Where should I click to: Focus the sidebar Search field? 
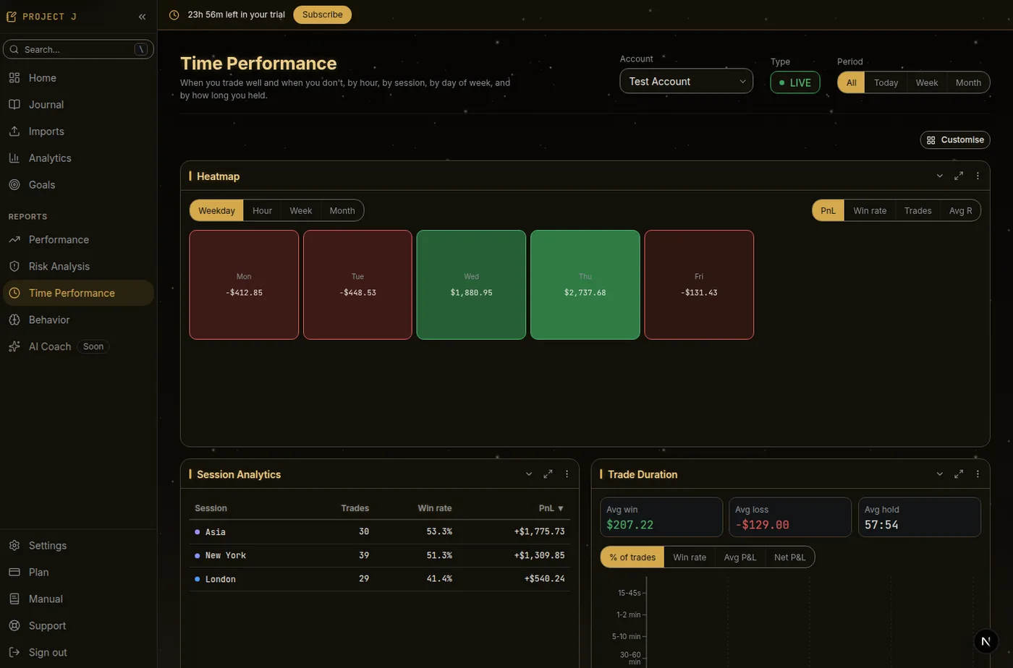point(78,49)
